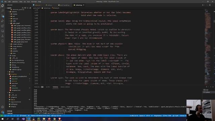Close the terminal panel with X icon
This screenshot has width=215, height=121.
tap(213, 87)
